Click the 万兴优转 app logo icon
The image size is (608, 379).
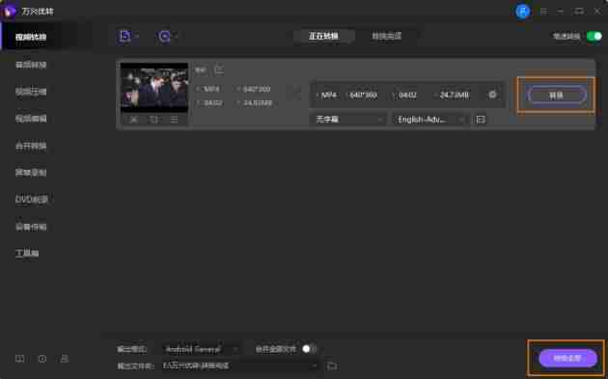click(x=10, y=12)
